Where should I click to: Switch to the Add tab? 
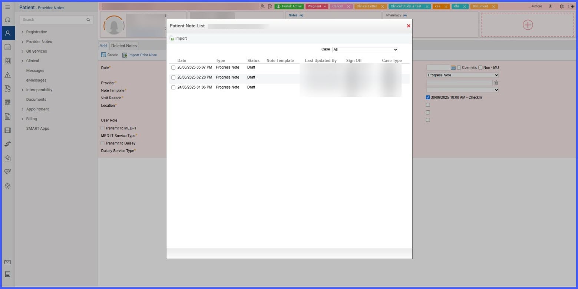(103, 46)
